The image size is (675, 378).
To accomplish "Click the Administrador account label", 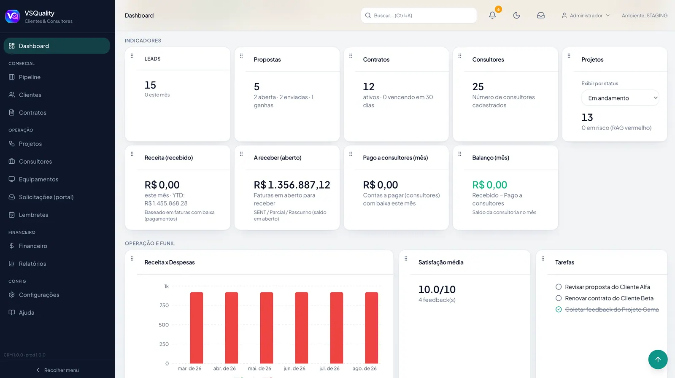I will pyautogui.click(x=586, y=16).
